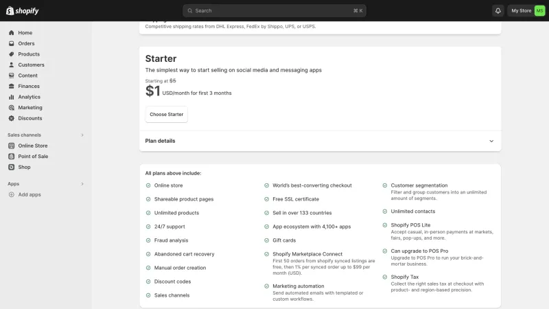Click the Shopify logo

pos(23,10)
